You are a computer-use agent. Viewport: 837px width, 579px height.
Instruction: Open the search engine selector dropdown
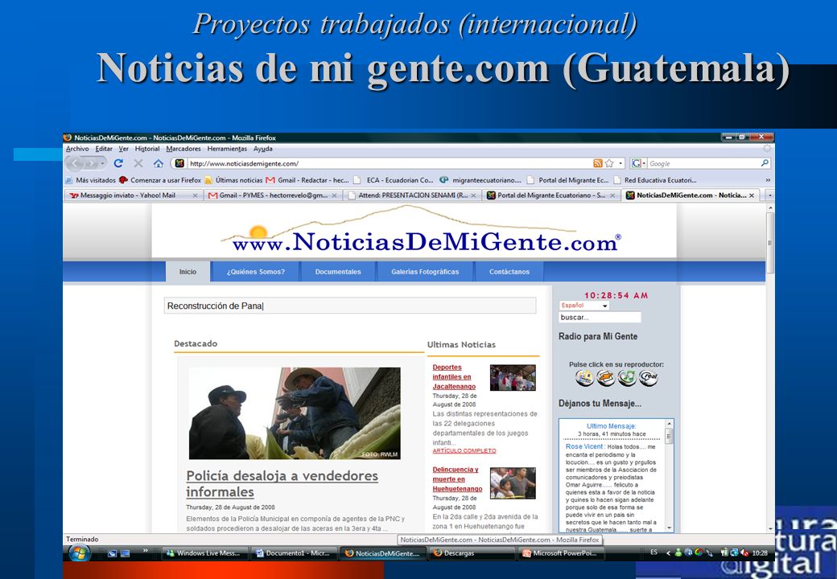click(x=638, y=163)
